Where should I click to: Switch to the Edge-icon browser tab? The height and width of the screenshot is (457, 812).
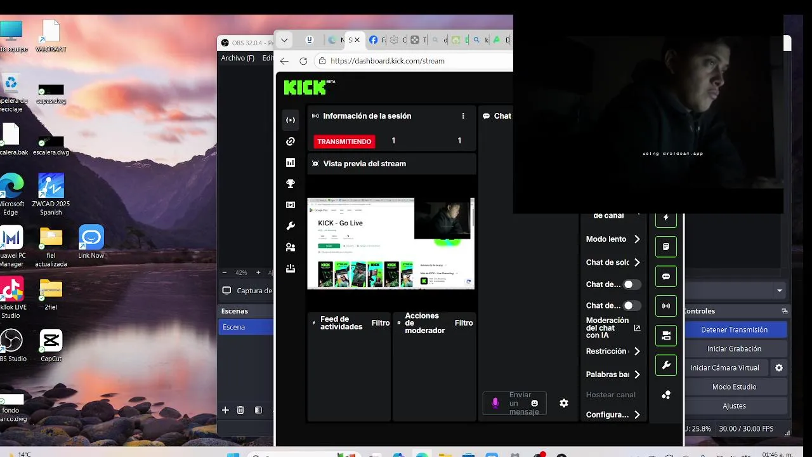click(332, 40)
